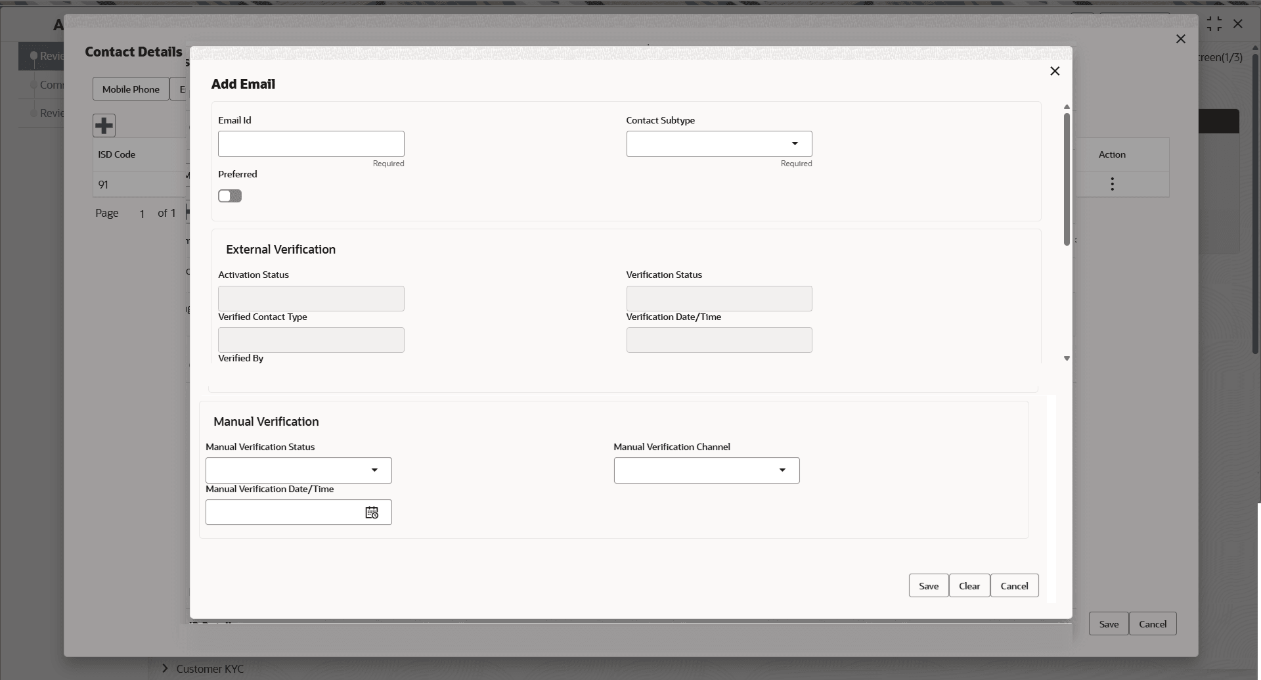
Task: Click the Activation Status read-only field
Action: [311, 299]
